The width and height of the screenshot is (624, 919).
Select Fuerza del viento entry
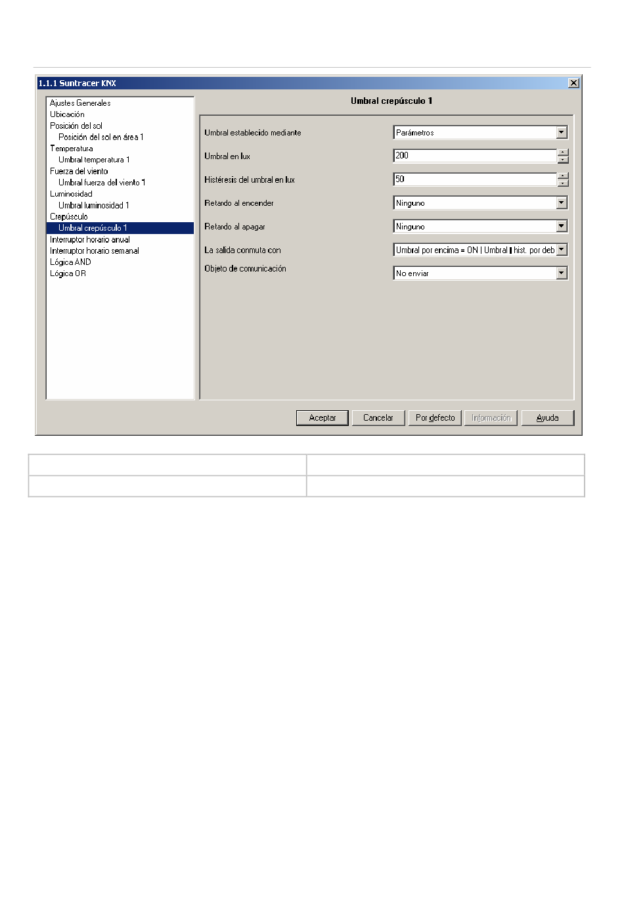79,171
